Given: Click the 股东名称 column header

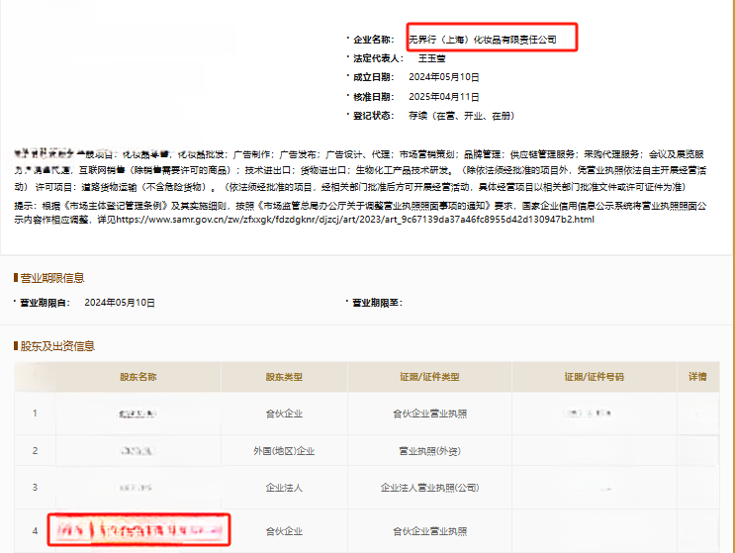Looking at the screenshot, I should pyautogui.click(x=138, y=377).
